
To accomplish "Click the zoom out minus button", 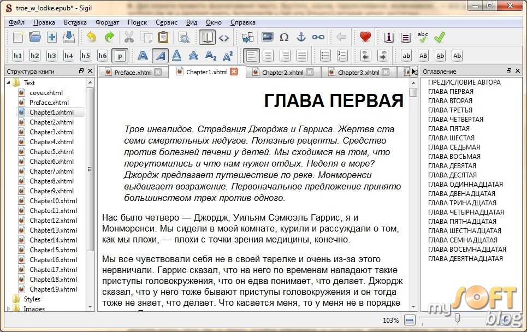I will click(x=410, y=320).
